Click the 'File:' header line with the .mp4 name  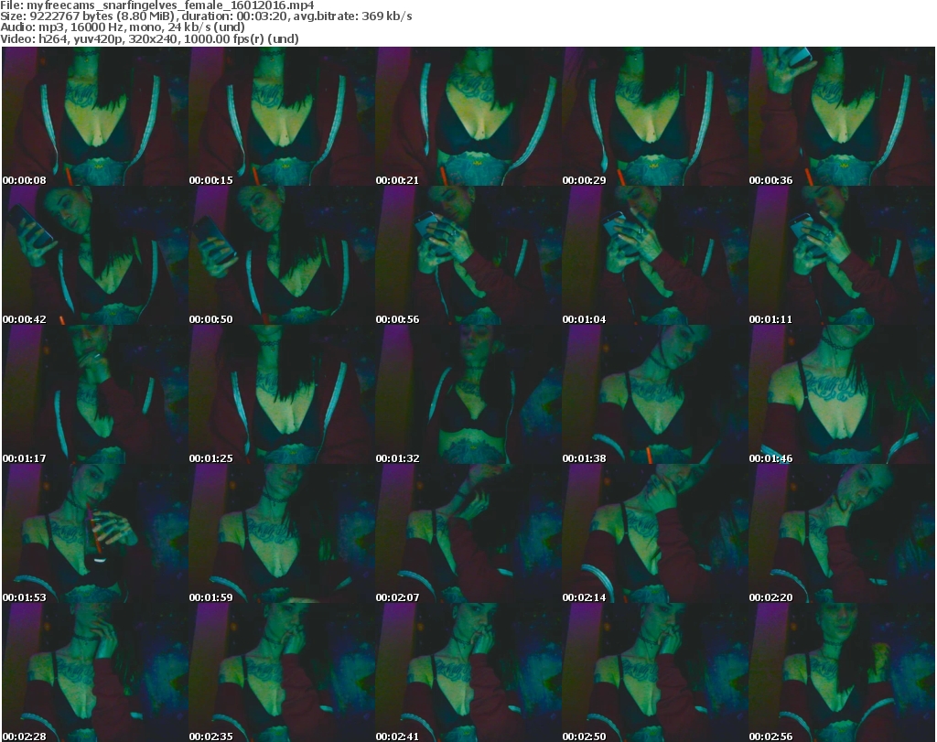click(157, 5)
